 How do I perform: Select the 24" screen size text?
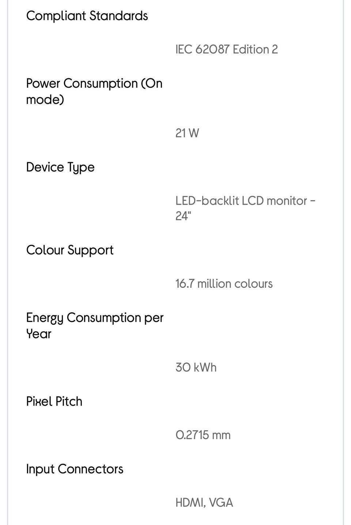click(x=184, y=216)
